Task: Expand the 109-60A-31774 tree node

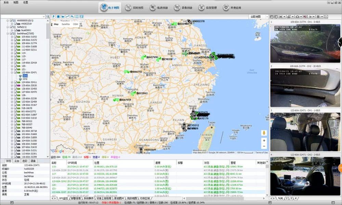Action: point(12,43)
